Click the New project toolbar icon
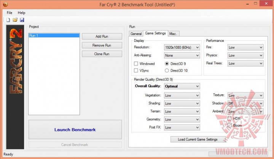This screenshot has height=159, width=274. [x=8, y=20]
